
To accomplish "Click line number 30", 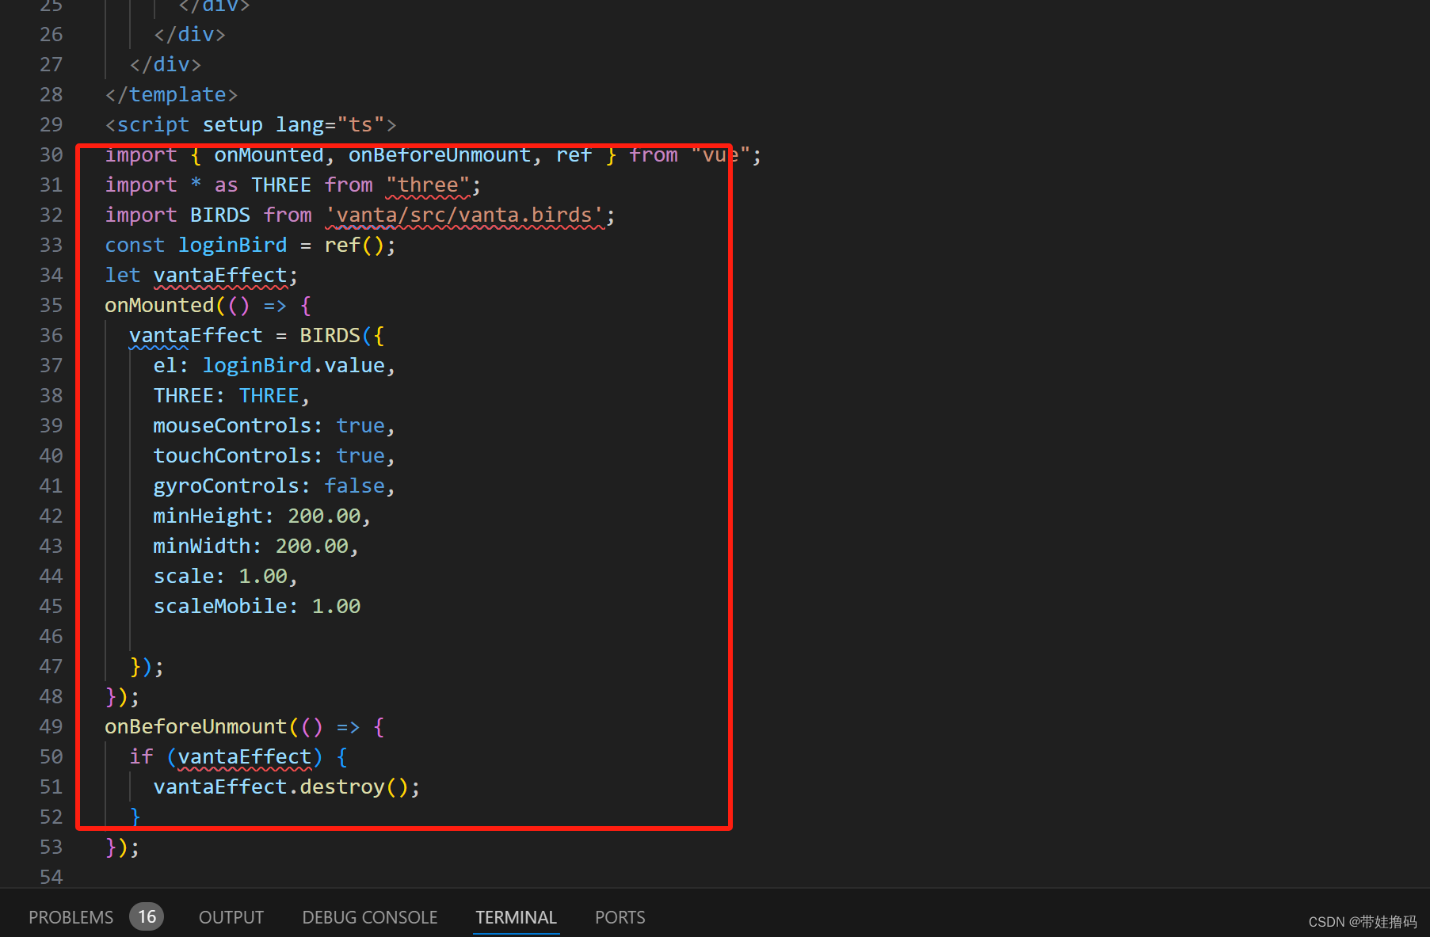I will (51, 154).
